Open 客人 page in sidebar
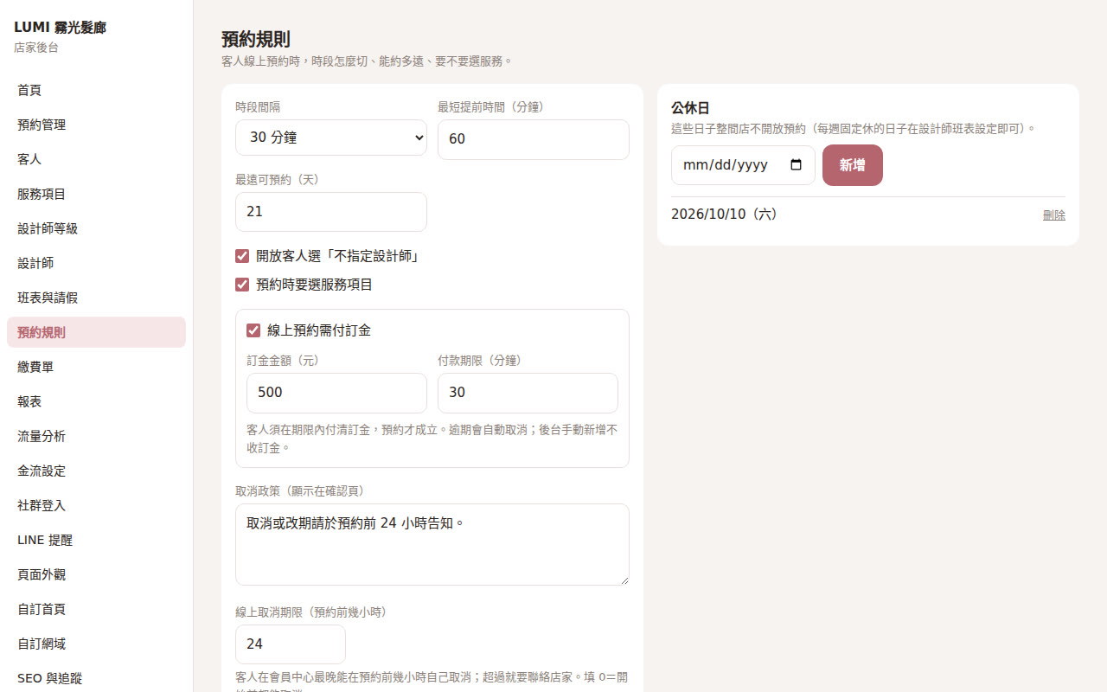The height and width of the screenshot is (692, 1107). click(96, 159)
